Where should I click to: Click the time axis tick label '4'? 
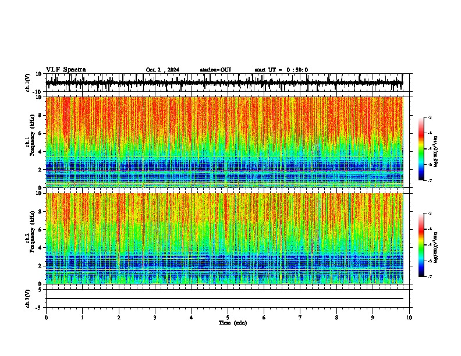pos(192,318)
